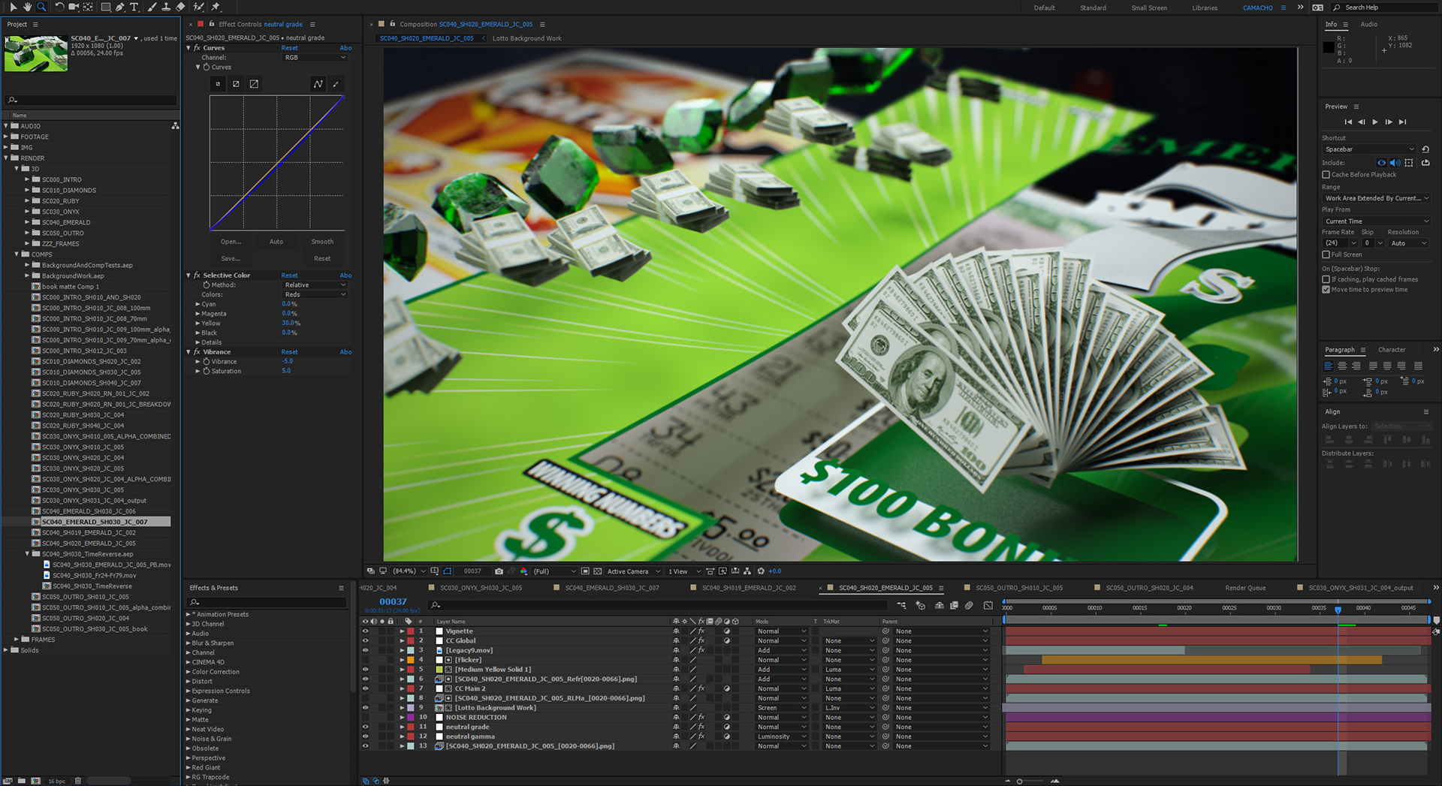Open the Graph Editor icon in timeline
The height and width of the screenshot is (786, 1442).
click(x=988, y=605)
